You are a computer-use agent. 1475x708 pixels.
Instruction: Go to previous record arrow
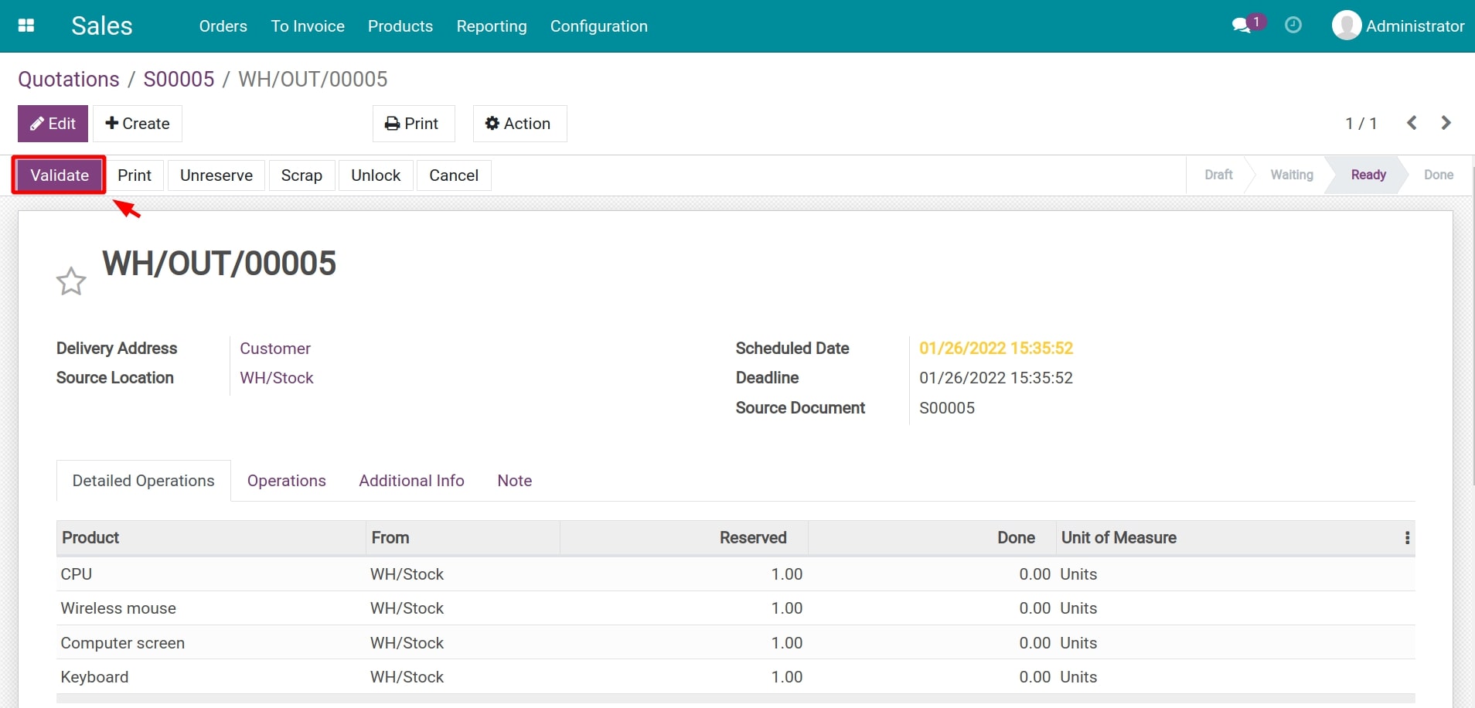(1412, 123)
